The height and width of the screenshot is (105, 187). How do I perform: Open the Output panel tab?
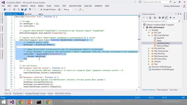click(x=50, y=93)
